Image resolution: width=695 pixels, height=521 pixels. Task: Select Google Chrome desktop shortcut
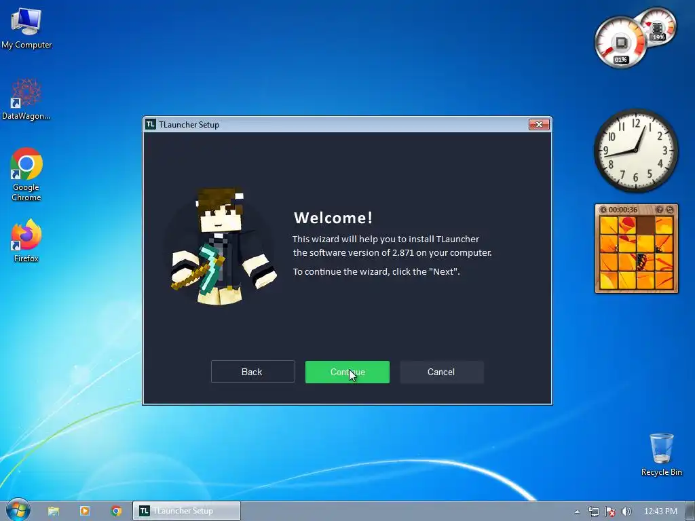(26, 175)
